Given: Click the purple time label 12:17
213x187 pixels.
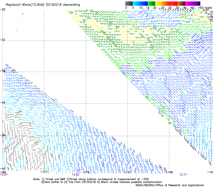Looking at the screenshot, I should [183, 175].
